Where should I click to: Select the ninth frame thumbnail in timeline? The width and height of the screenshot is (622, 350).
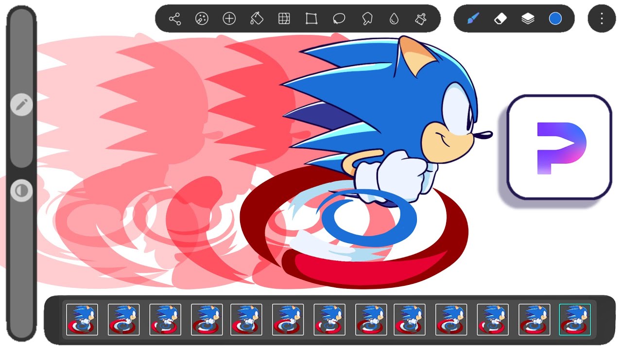[410, 319]
